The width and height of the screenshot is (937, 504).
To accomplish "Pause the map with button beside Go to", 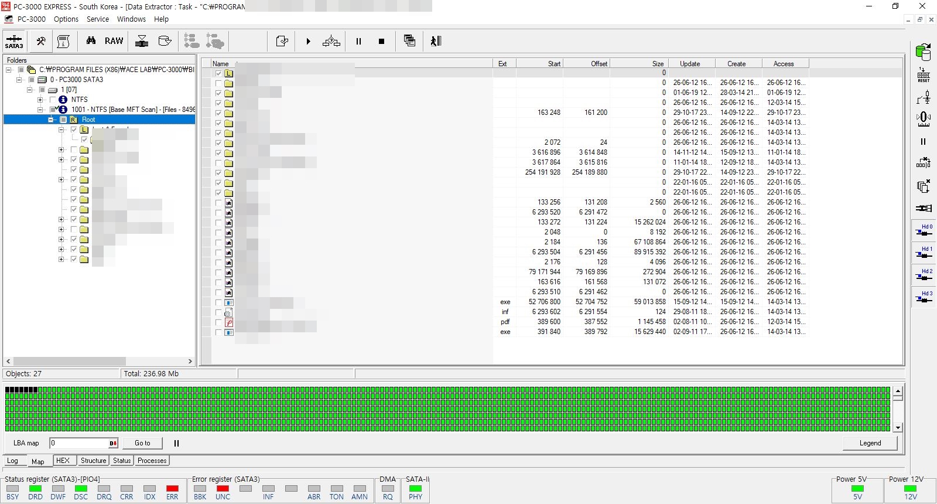I will [176, 444].
